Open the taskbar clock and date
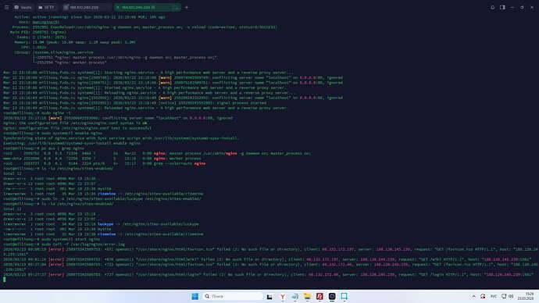This screenshot has height=303, width=539. (x=526, y=296)
